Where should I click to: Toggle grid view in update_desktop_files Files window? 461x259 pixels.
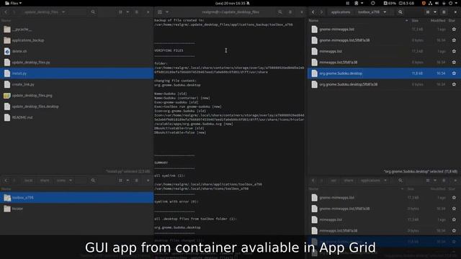coord(120,12)
